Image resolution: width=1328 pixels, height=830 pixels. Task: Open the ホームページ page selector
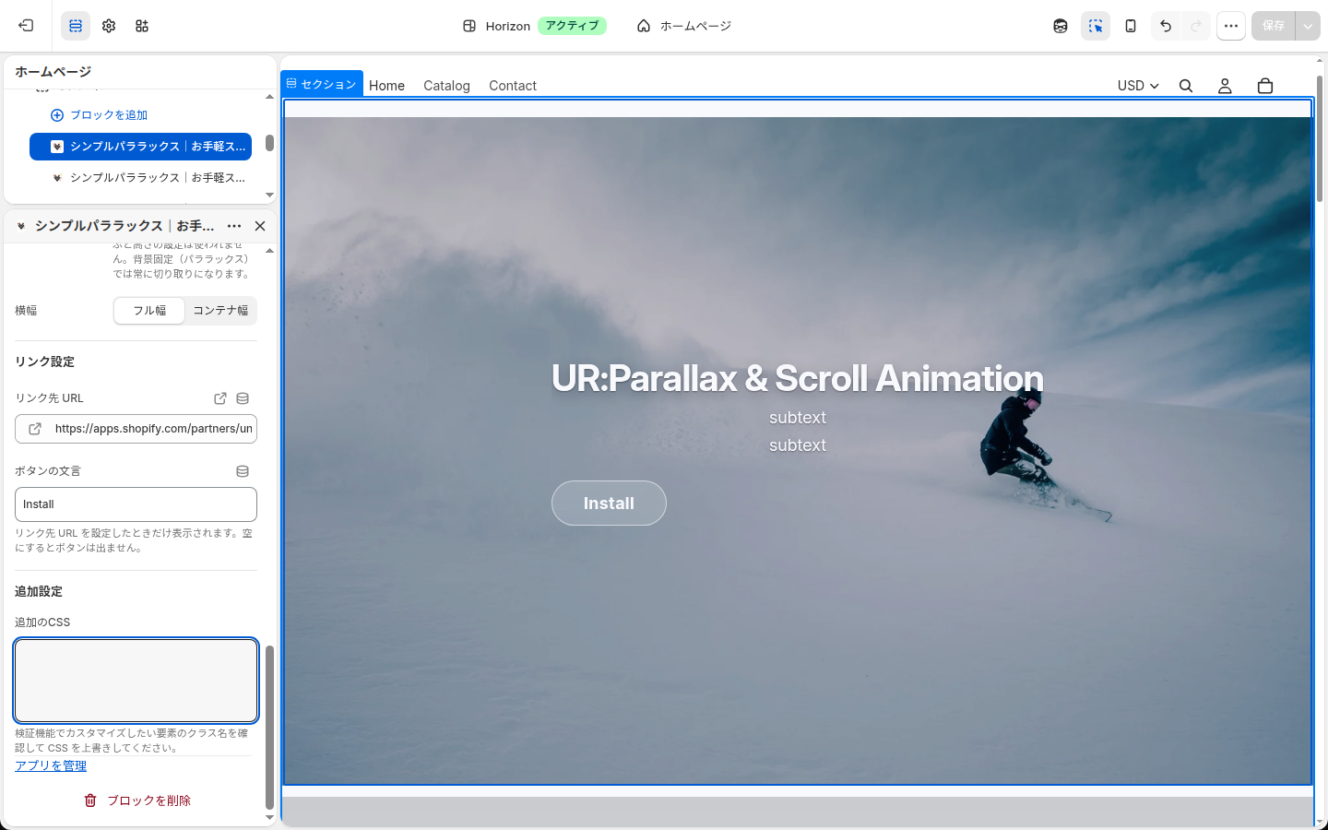(684, 26)
